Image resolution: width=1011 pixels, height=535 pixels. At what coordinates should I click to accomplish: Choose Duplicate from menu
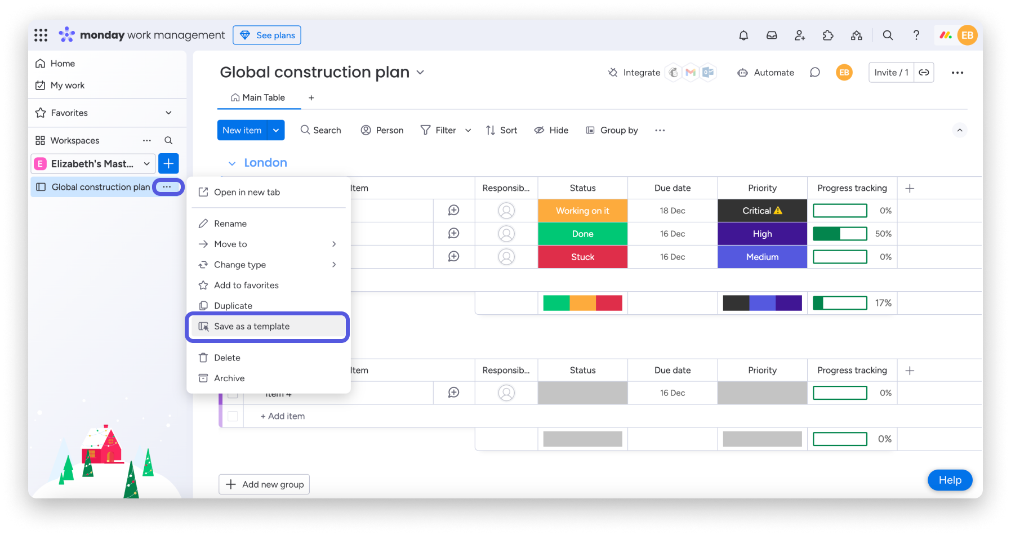coord(268,305)
